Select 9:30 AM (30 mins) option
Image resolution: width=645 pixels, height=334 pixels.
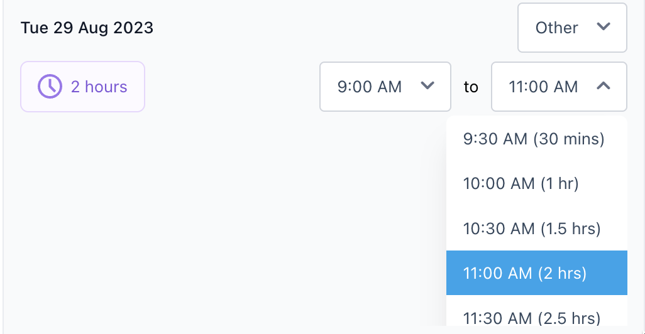tap(537, 139)
